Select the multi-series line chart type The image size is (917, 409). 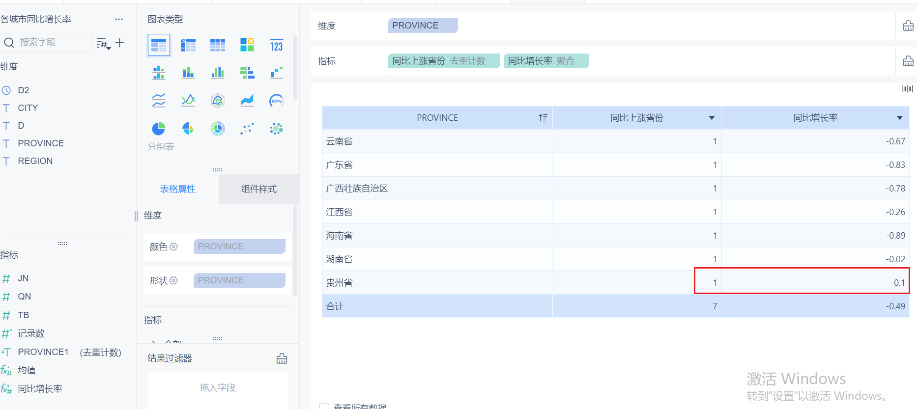(188, 101)
